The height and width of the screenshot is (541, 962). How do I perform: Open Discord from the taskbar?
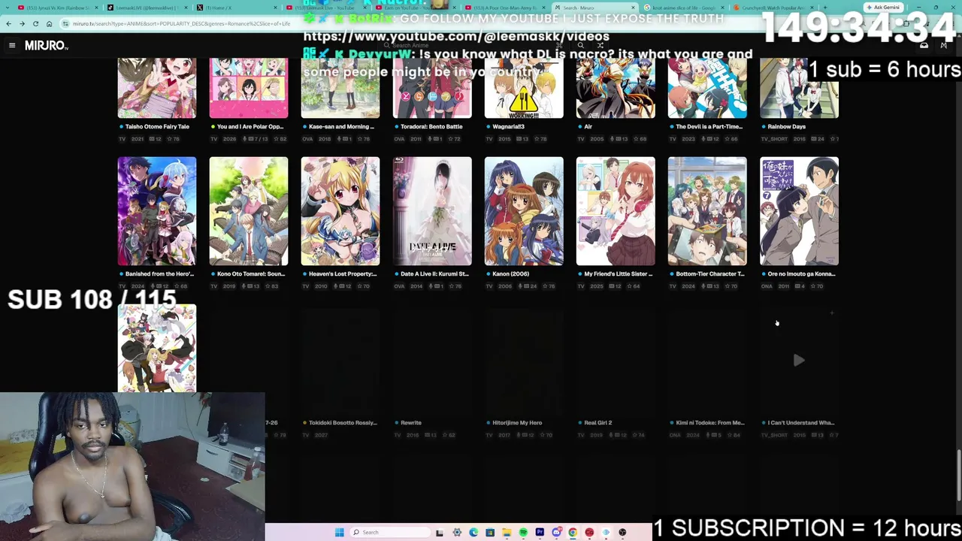pos(556,533)
